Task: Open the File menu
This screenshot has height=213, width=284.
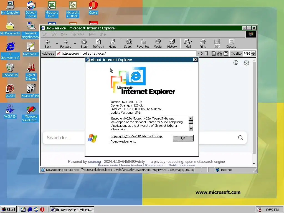Action: [45, 34]
